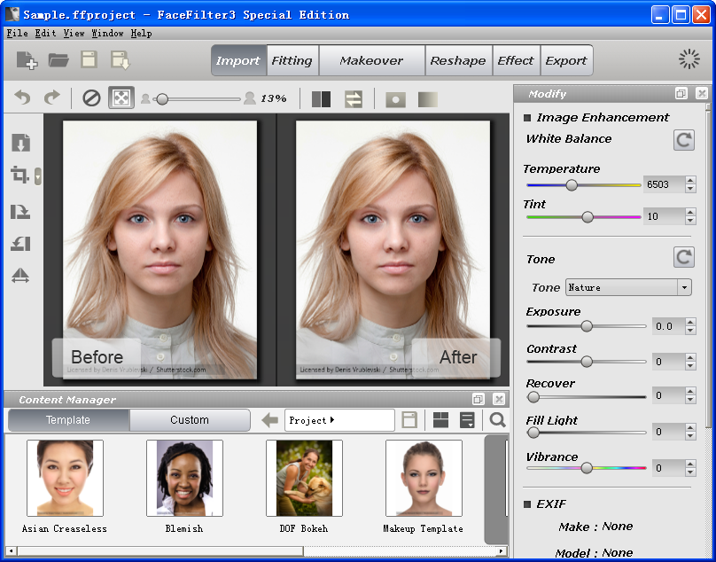Expand the crop tool options arrow

37,176
